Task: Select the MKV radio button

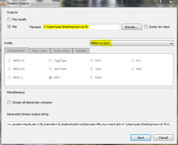Action: click(133, 69)
